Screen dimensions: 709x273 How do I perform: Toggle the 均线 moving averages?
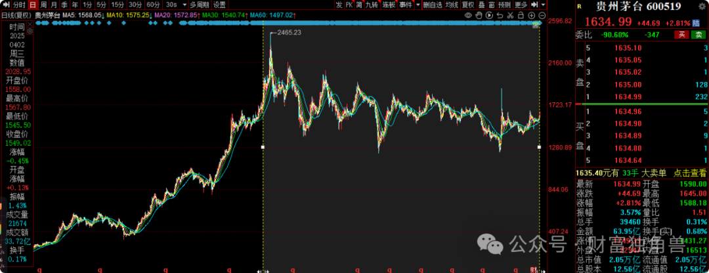[452, 5]
